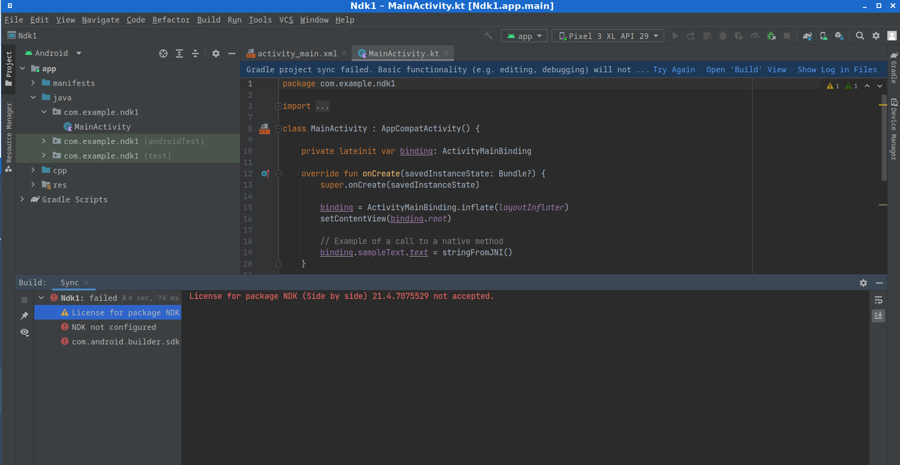This screenshot has width=900, height=465.
Task: Open the eye view options in Build panel
Action: pos(24,332)
